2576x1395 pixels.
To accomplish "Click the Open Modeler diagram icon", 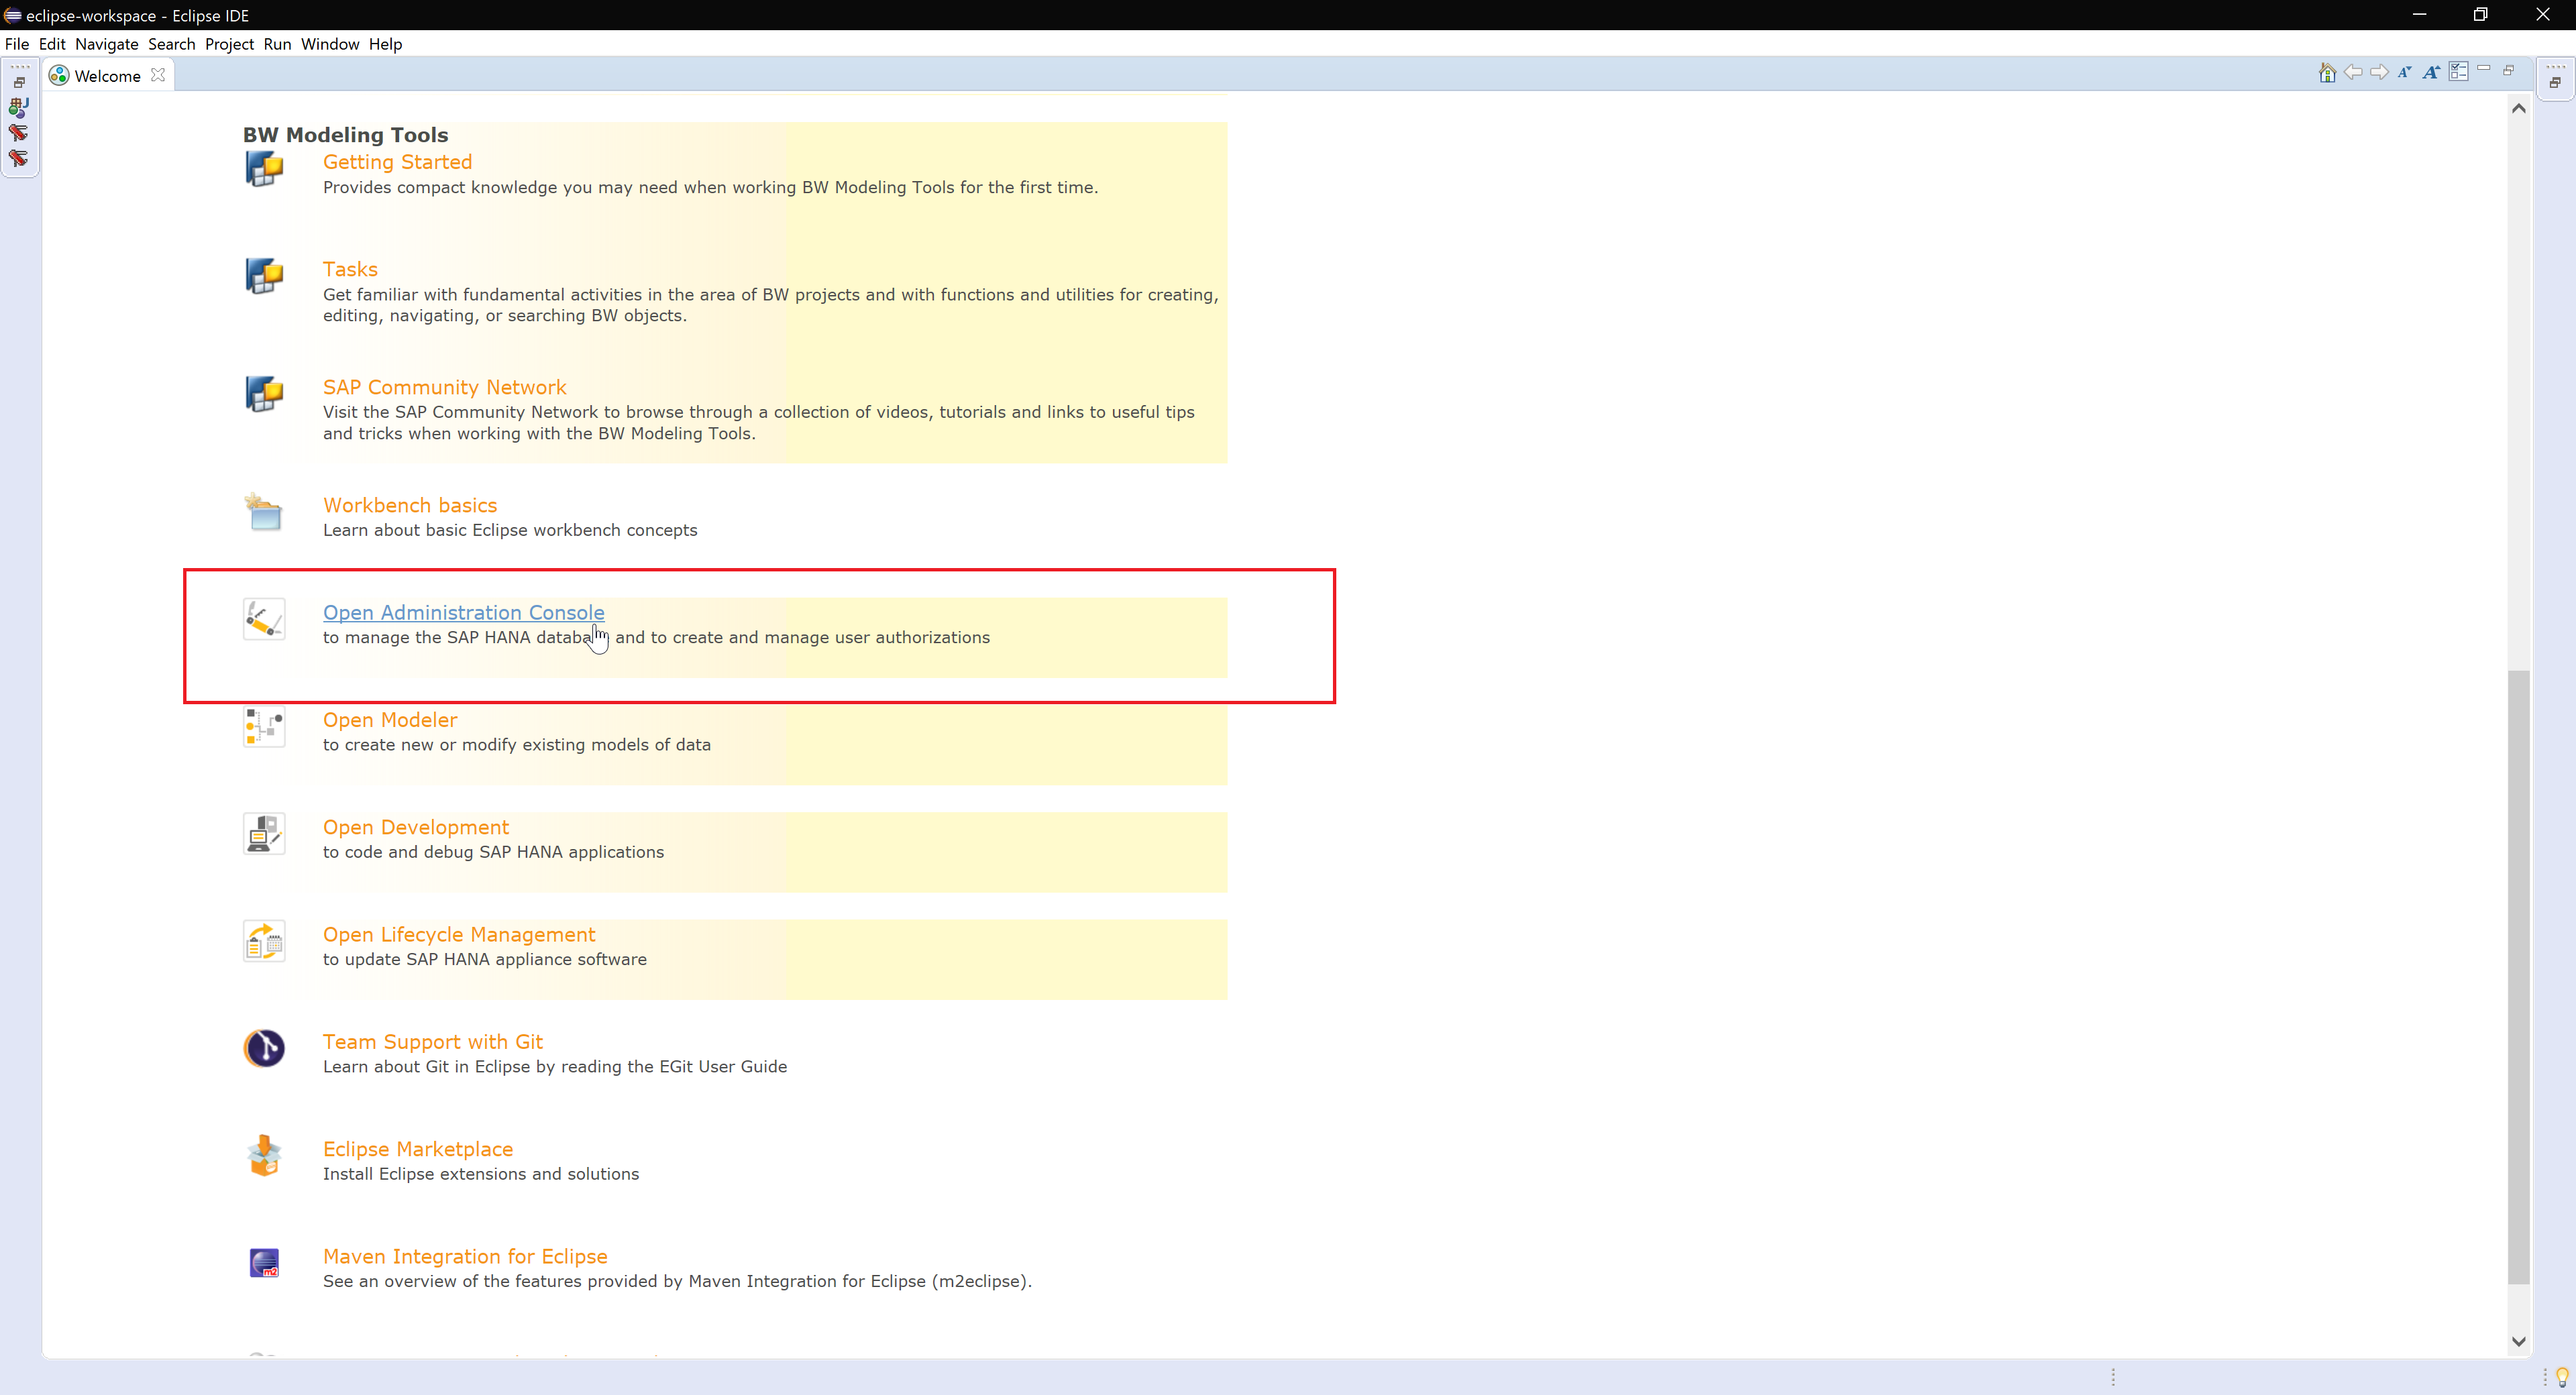I will click(x=264, y=727).
